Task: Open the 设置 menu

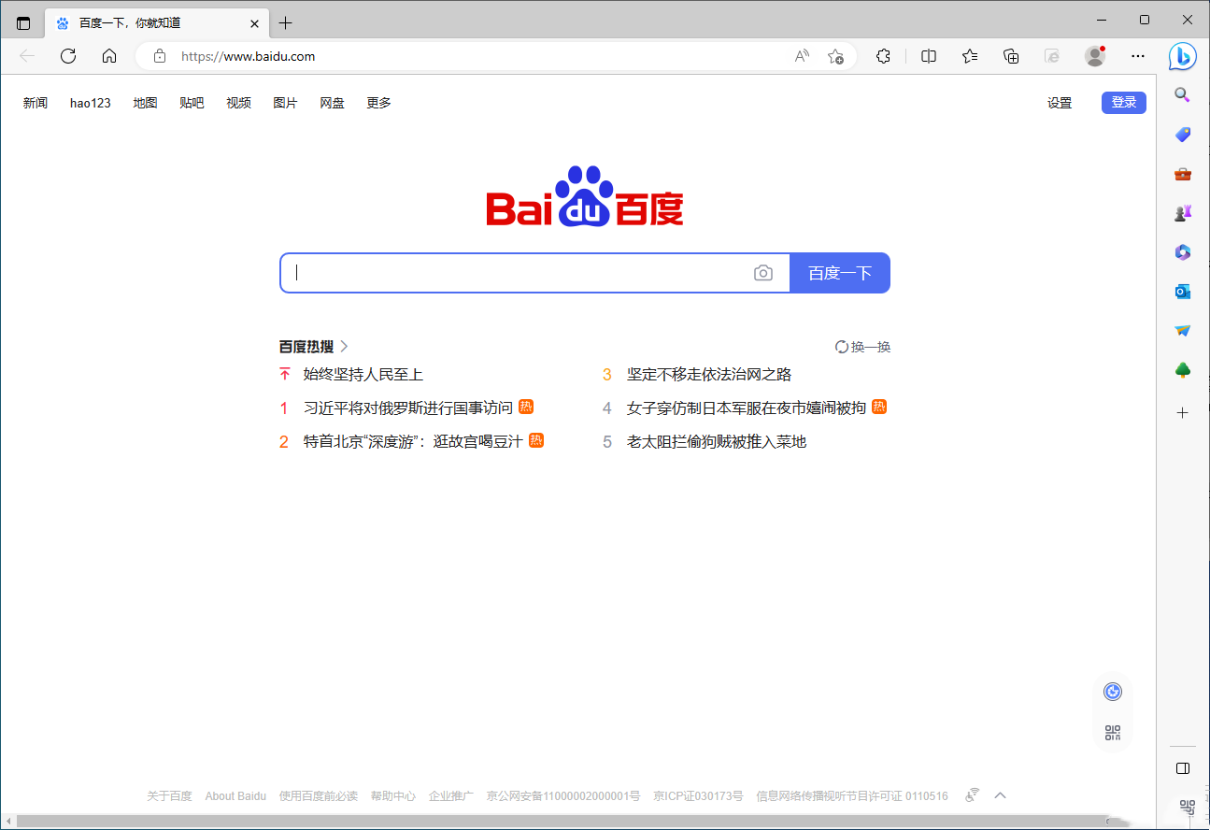Action: 1060,103
